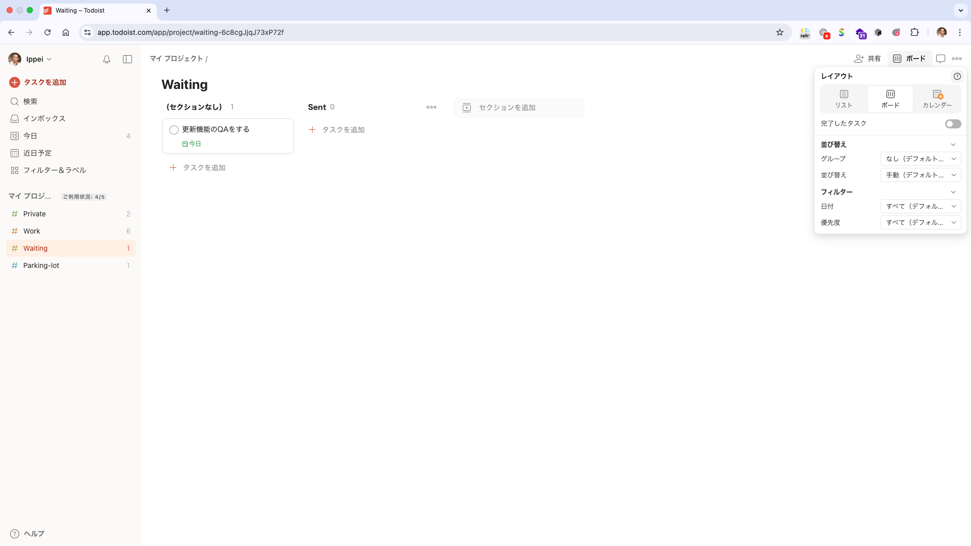Toggle the sidebar visibility icon
Viewport: 971px width, 546px height.
coord(127,59)
